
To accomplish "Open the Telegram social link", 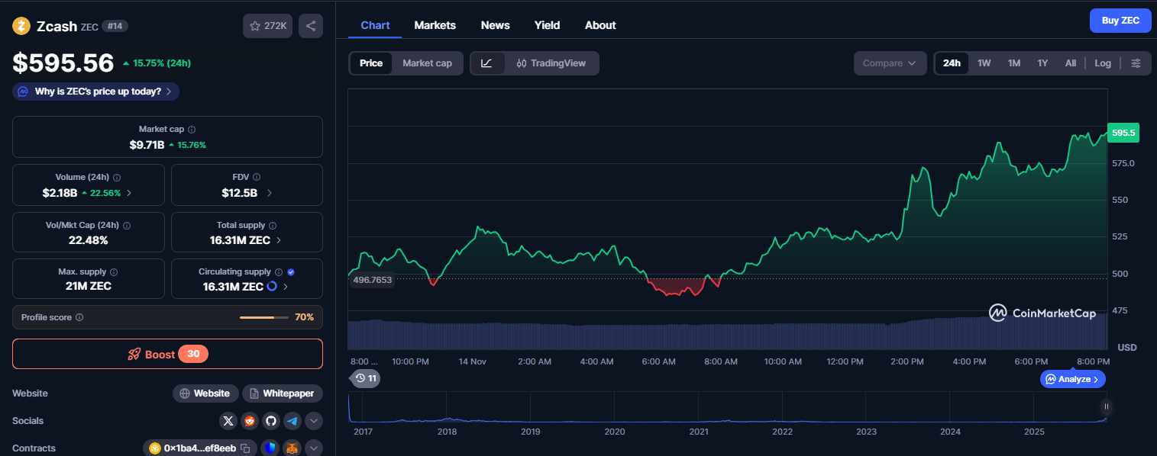I will (x=292, y=421).
